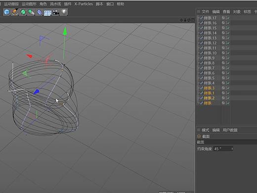Toggle the enable checkmark for 样条.1
Image resolution: width=257 pixels, height=193 pixels.
(x=228, y=93)
